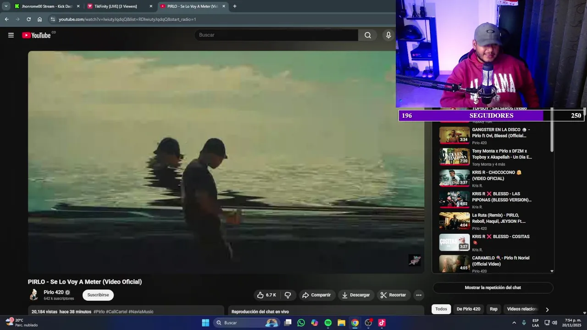
Task: Click the #NaviaMusic hashtag
Action: [x=141, y=312]
